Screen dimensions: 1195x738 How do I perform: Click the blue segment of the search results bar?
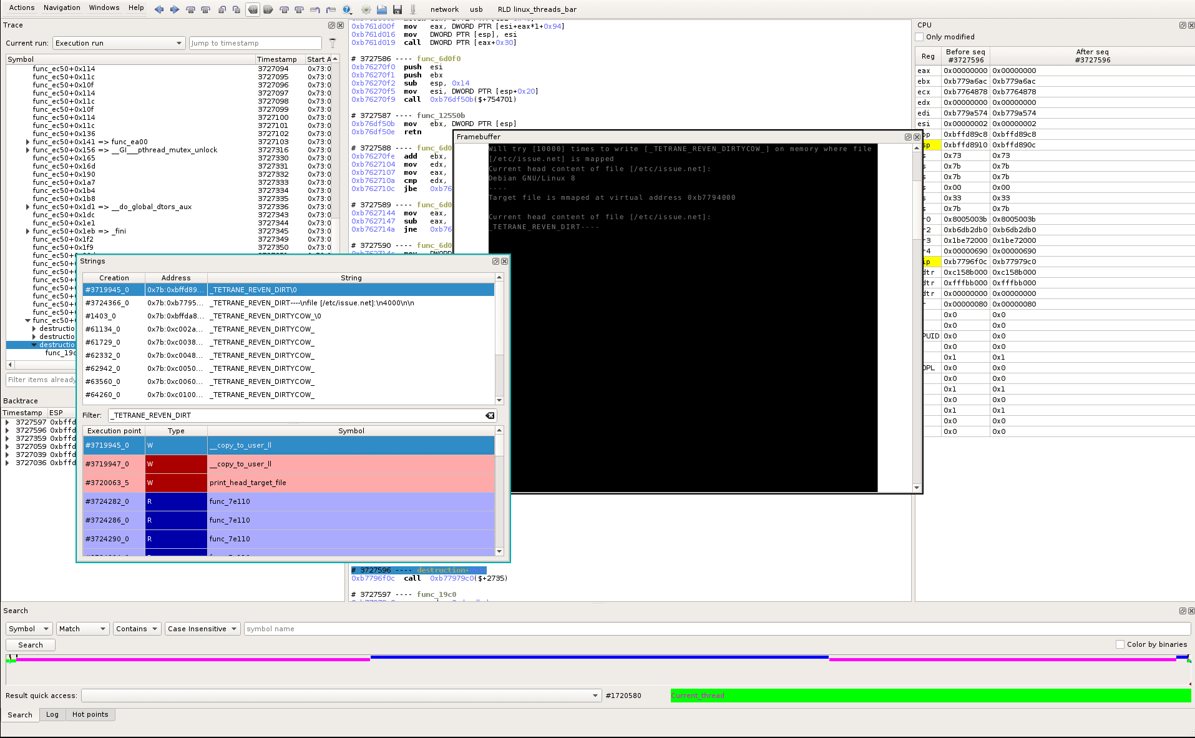[599, 657]
